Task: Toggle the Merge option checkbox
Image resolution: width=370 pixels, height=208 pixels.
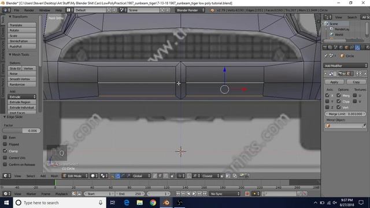Action: point(339,95)
